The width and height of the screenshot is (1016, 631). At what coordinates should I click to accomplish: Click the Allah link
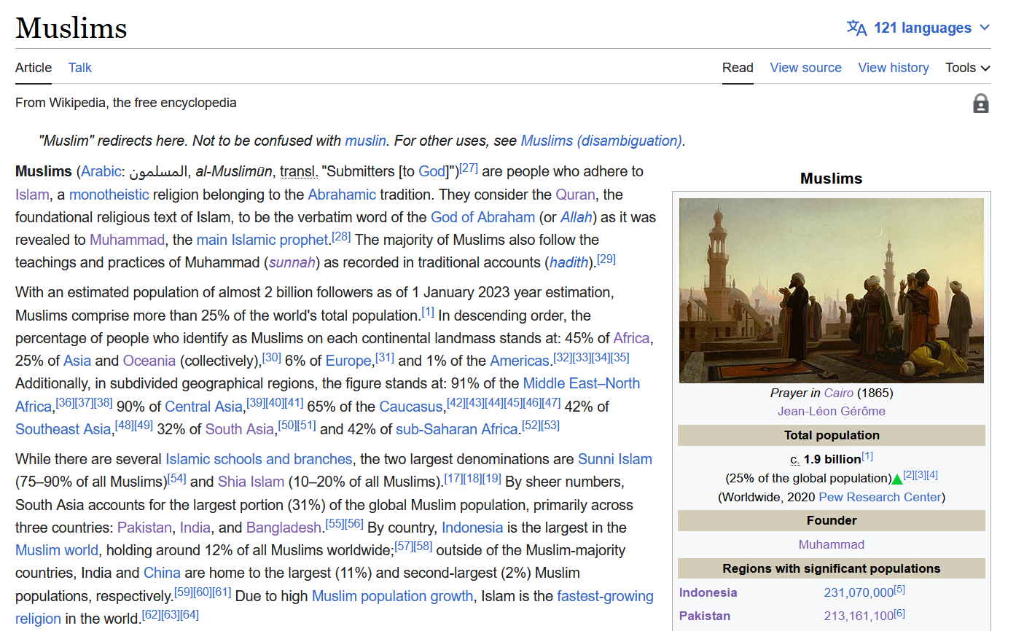(x=577, y=217)
